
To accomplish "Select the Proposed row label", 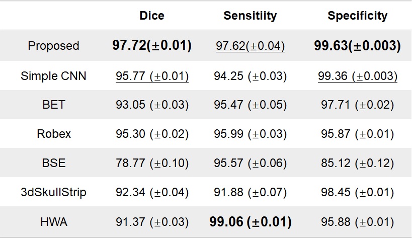I will coord(53,46).
